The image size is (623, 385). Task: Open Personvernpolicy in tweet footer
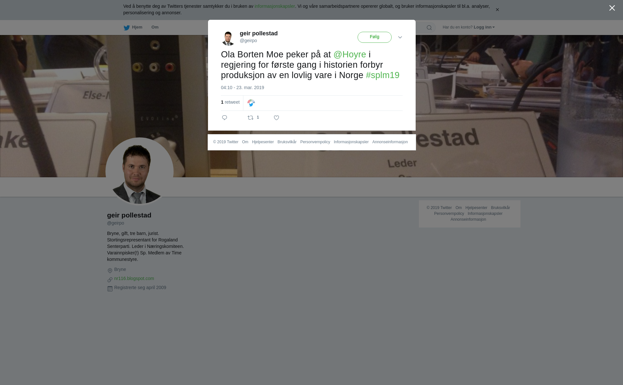click(315, 142)
